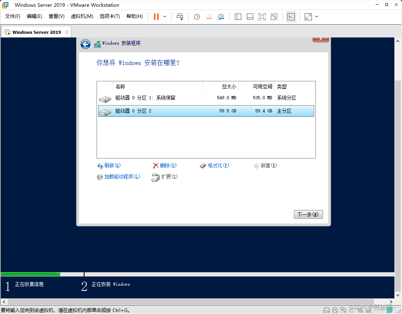
Task: Pause the virtual machine
Action: [x=156, y=17]
